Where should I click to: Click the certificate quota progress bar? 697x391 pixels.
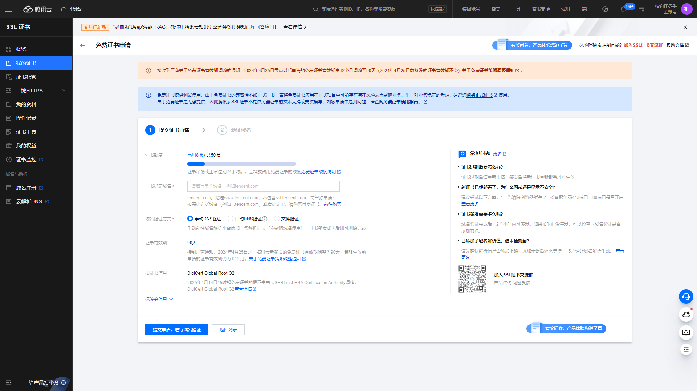241,164
